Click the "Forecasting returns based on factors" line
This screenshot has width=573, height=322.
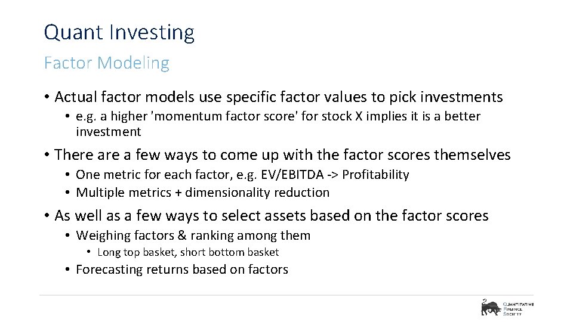click(181, 270)
